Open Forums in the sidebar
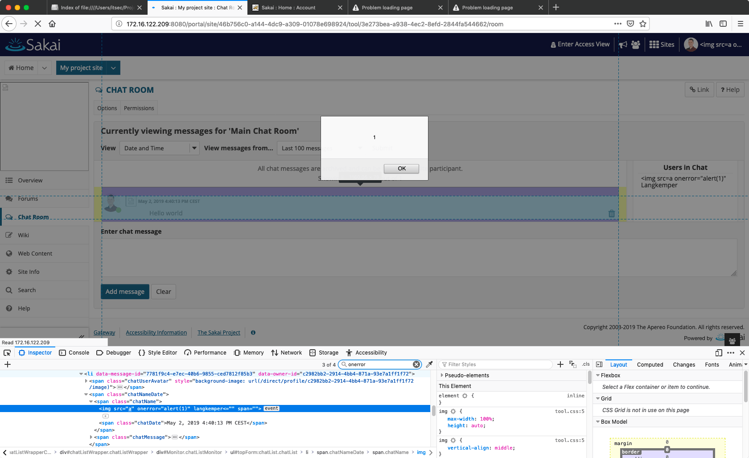Image resolution: width=749 pixels, height=458 pixels. [45, 198]
